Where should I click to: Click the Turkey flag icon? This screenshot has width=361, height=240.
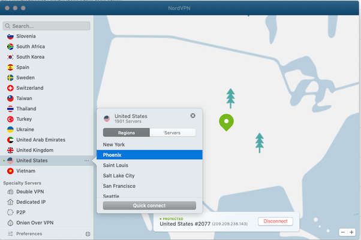click(x=10, y=119)
